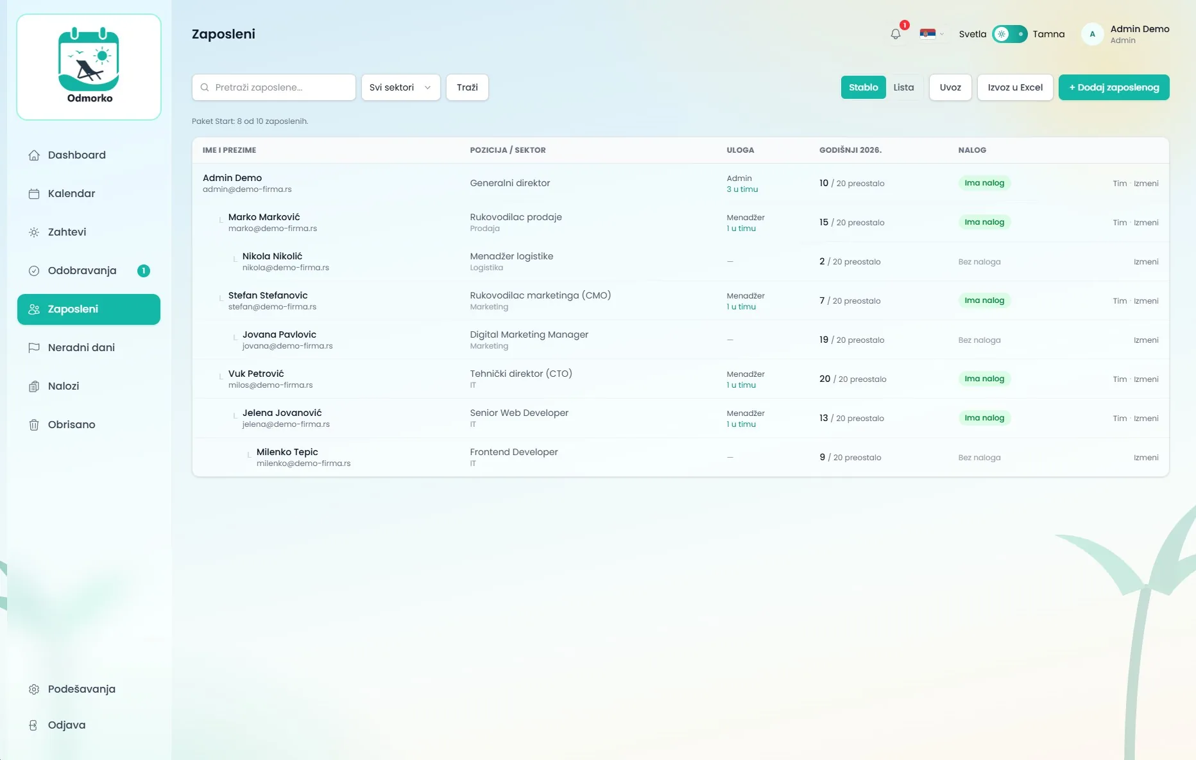
Task: Click the Serbian flag language icon
Action: 927,34
